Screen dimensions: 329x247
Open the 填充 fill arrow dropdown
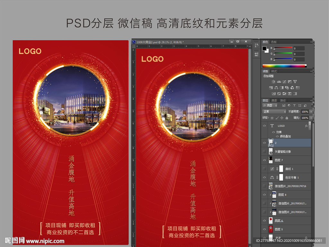311,118
